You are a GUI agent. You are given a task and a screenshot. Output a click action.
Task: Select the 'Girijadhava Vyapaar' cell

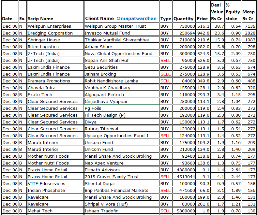(122, 102)
